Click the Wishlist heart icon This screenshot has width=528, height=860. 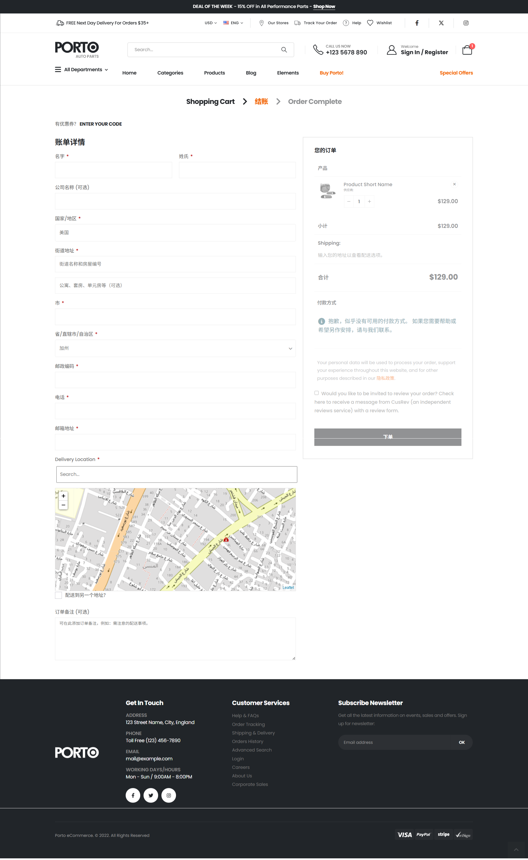(370, 23)
